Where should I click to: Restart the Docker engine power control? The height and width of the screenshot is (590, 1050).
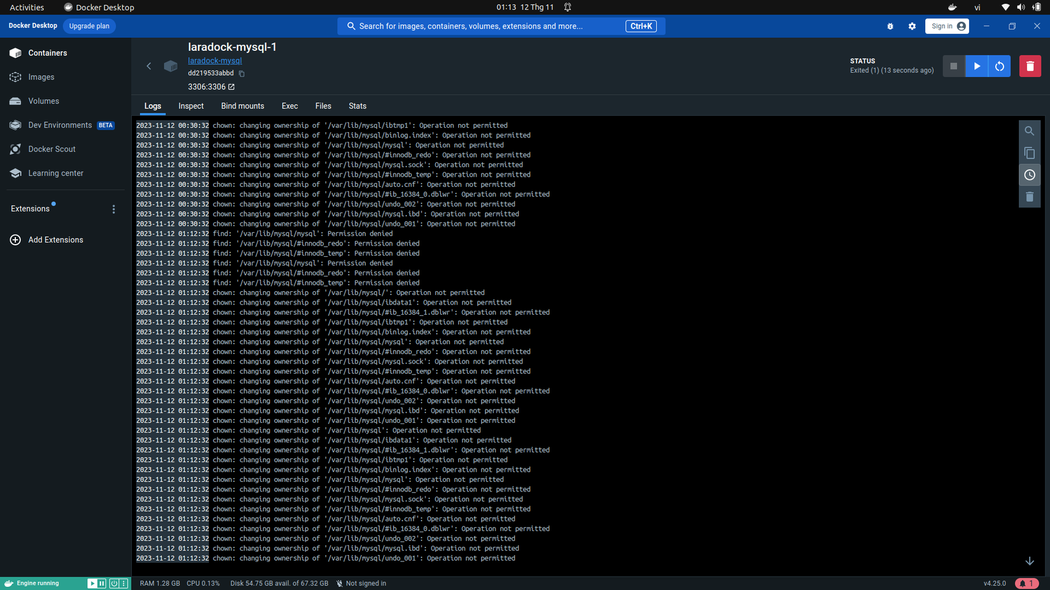pos(114,583)
